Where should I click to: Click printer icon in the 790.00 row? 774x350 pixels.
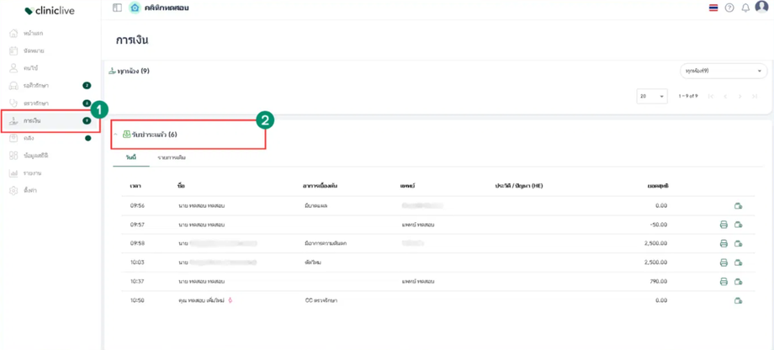(724, 282)
